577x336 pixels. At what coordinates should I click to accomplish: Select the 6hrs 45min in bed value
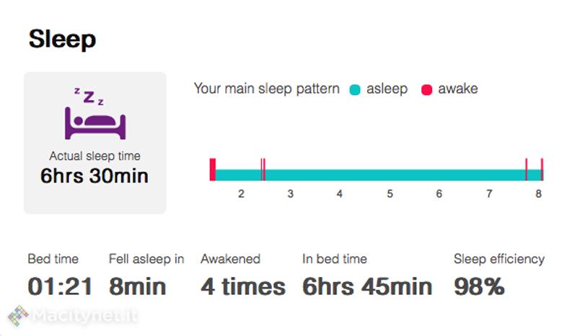point(367,286)
